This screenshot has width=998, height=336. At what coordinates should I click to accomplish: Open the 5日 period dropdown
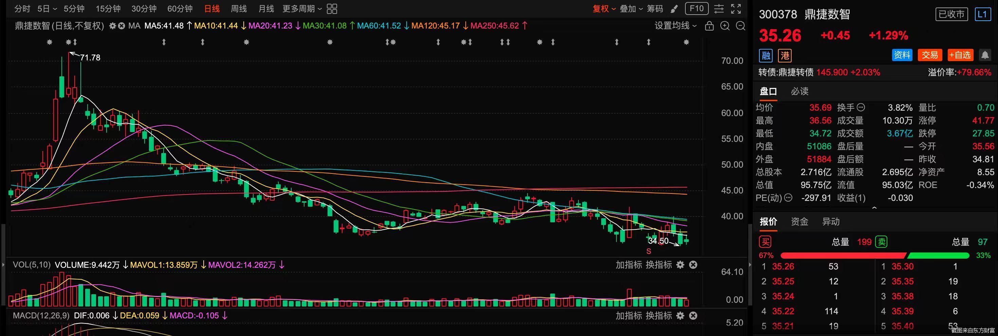pos(47,8)
